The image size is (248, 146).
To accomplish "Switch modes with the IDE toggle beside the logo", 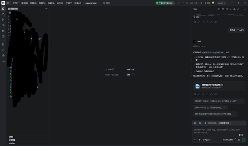I will (8, 3).
